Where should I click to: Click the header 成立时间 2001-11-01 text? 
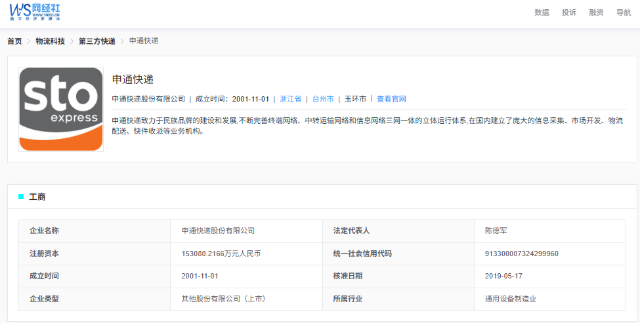tap(232, 99)
